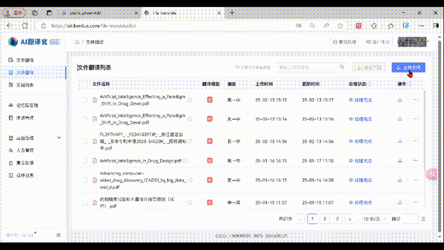444x250 pixels.
Task: Click the disabled batch download button
Action: (x=370, y=68)
